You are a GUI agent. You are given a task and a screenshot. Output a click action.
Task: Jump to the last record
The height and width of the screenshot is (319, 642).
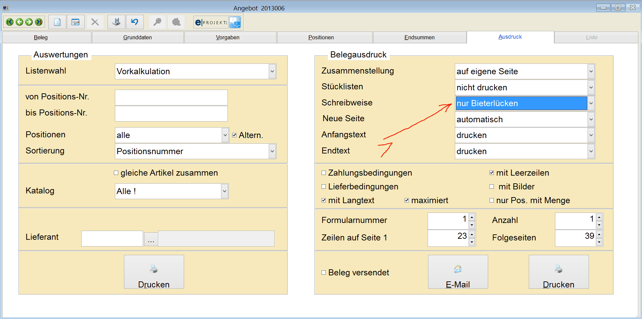click(39, 22)
